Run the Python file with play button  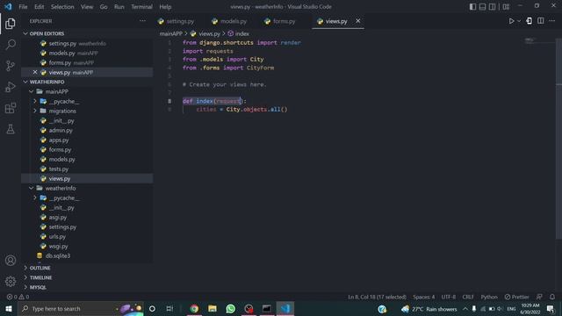pyautogui.click(x=511, y=21)
